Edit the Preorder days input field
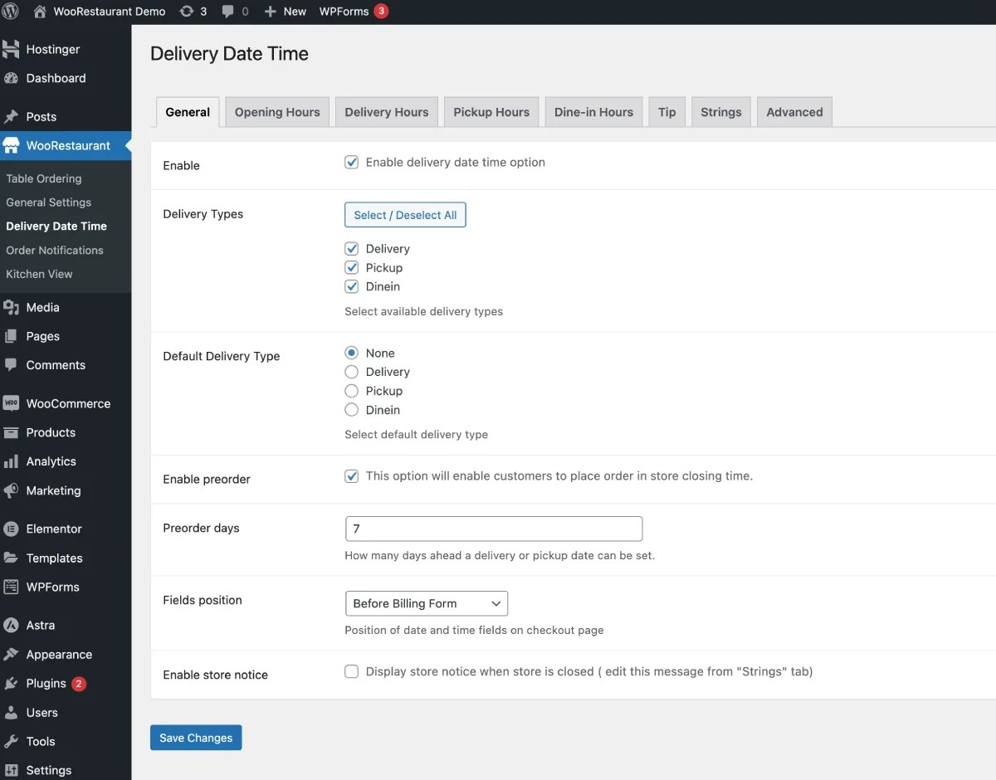The image size is (996, 780). click(x=493, y=529)
